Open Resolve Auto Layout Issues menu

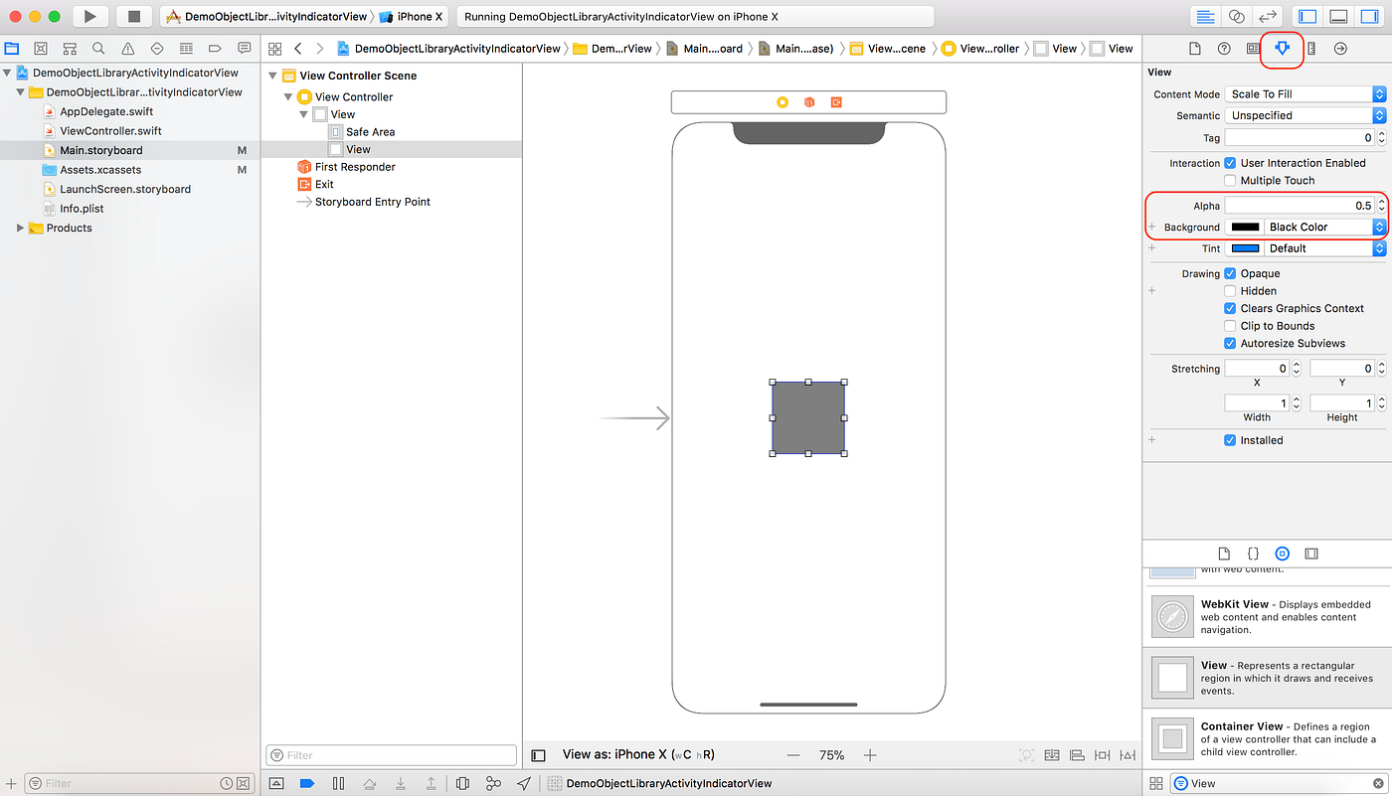[1127, 755]
